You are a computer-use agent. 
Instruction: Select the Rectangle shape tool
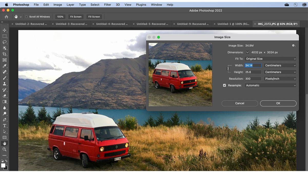5,138
